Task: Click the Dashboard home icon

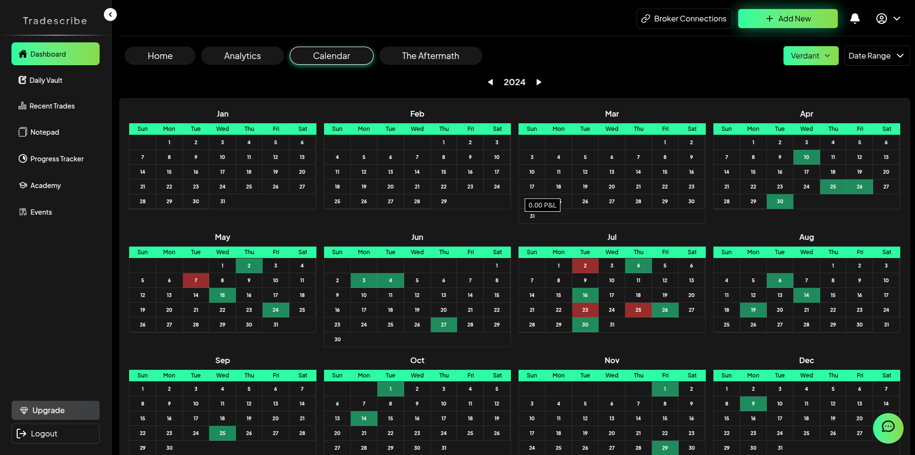Action: (x=23, y=54)
